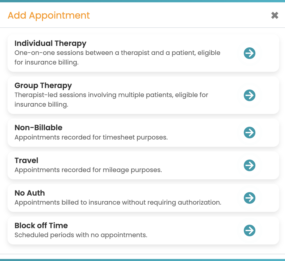Open Travel using its arrow icon
Image resolution: width=285 pixels, height=261 pixels.
coord(249,165)
